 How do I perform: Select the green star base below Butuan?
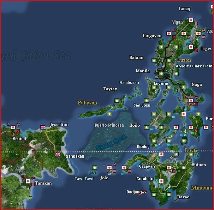[x=184, y=168]
